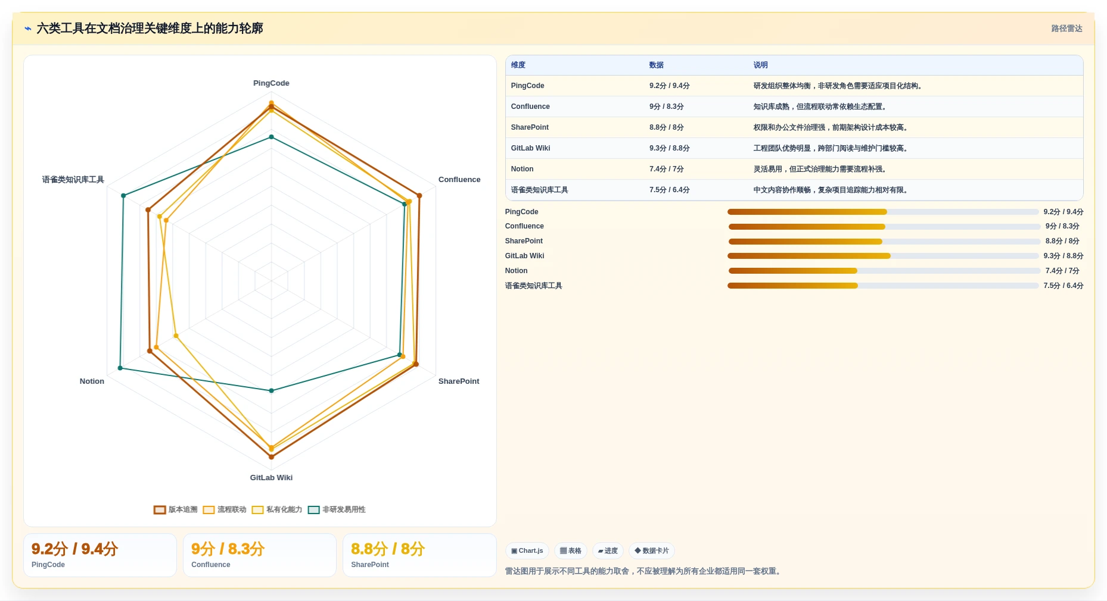Select the 语雀类知识库工具 table row name
The height and width of the screenshot is (601, 1107).
tap(539, 190)
